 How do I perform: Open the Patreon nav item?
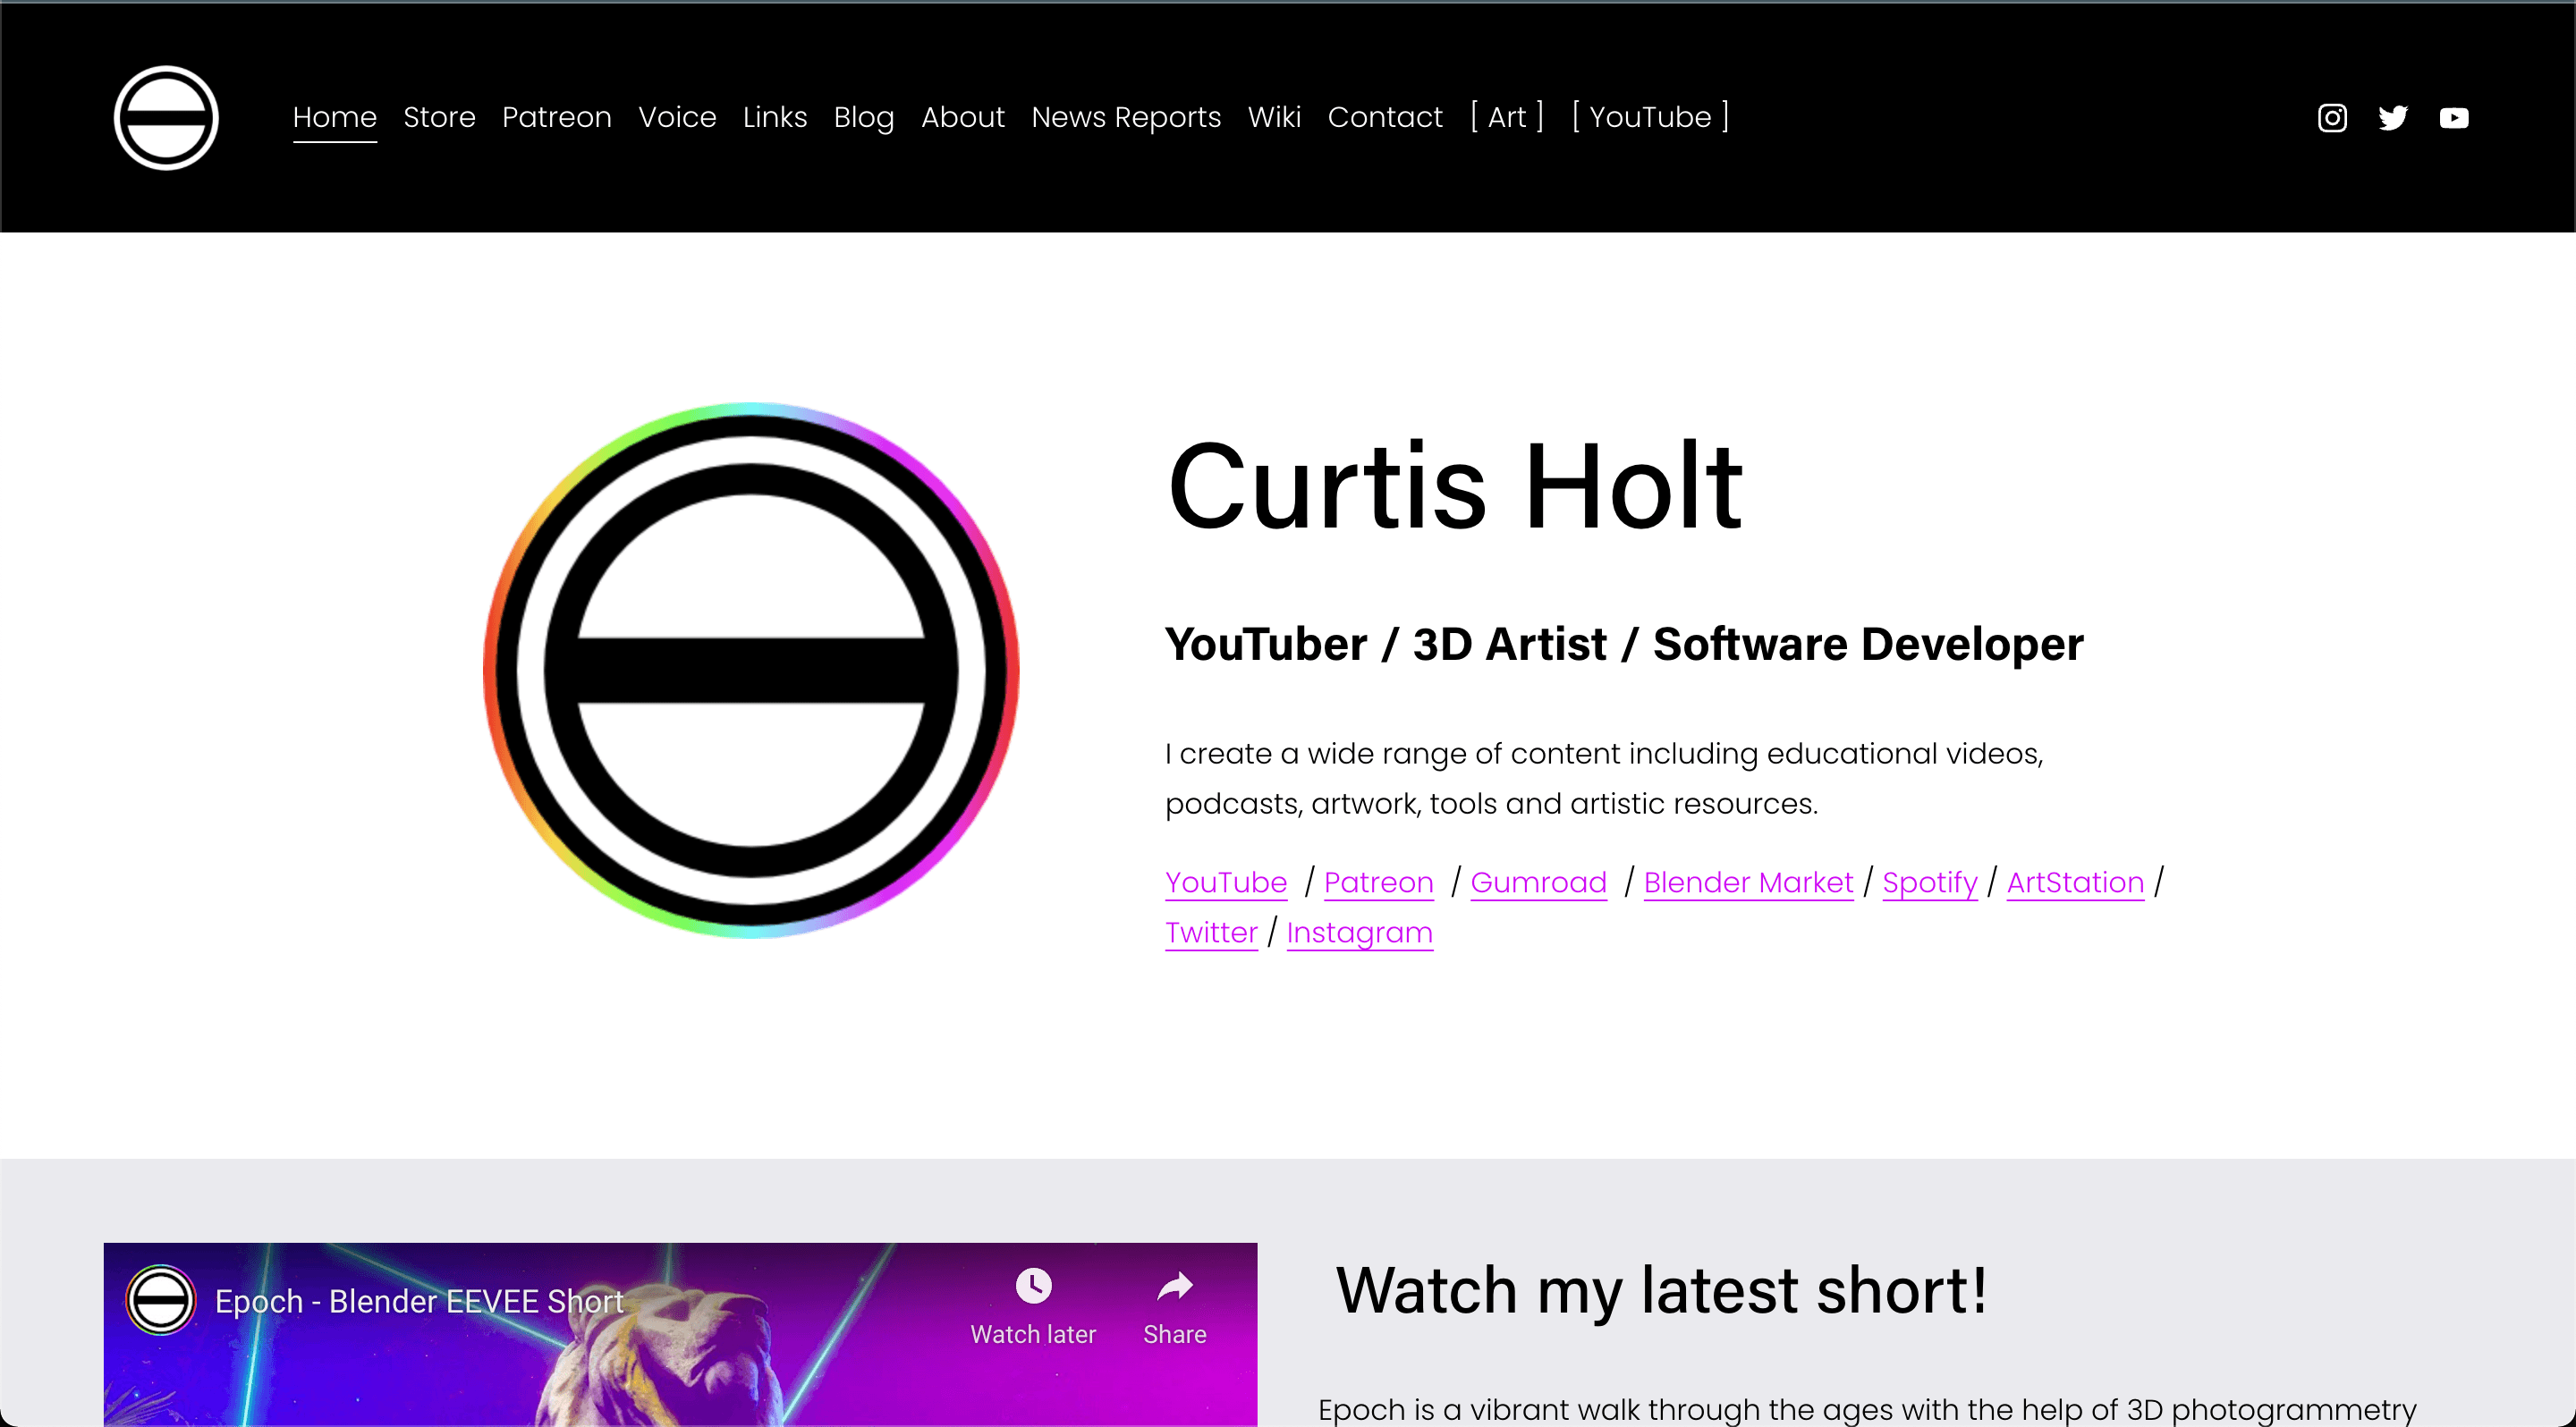coord(557,117)
